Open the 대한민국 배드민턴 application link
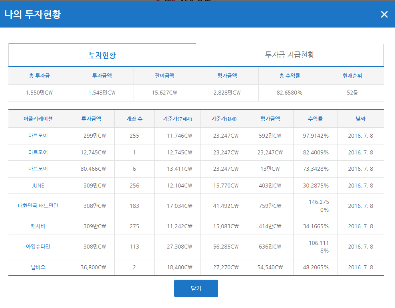Image resolution: width=395 pixels, height=308 pixels. pyautogui.click(x=38, y=206)
